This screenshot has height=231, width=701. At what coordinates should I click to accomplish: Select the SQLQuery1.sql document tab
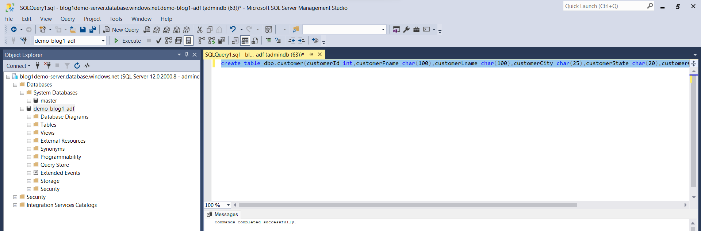pyautogui.click(x=254, y=55)
